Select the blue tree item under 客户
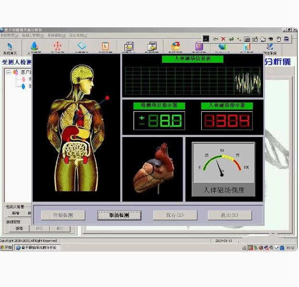 tap(23, 86)
